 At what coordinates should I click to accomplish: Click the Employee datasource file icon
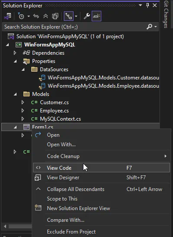pyautogui.click(x=42, y=86)
